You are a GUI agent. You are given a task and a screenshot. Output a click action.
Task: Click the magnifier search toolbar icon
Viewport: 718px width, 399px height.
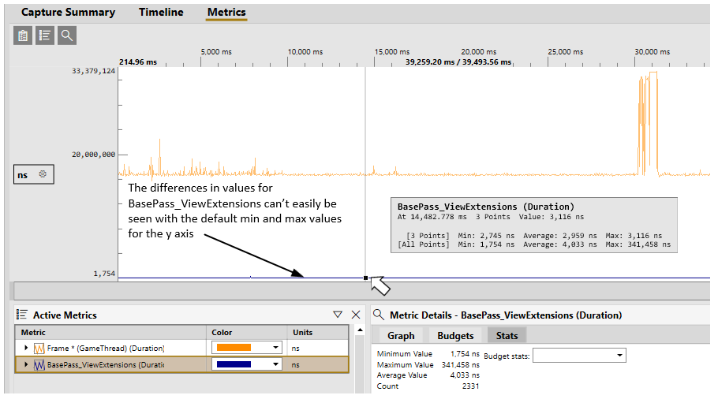[x=67, y=35]
